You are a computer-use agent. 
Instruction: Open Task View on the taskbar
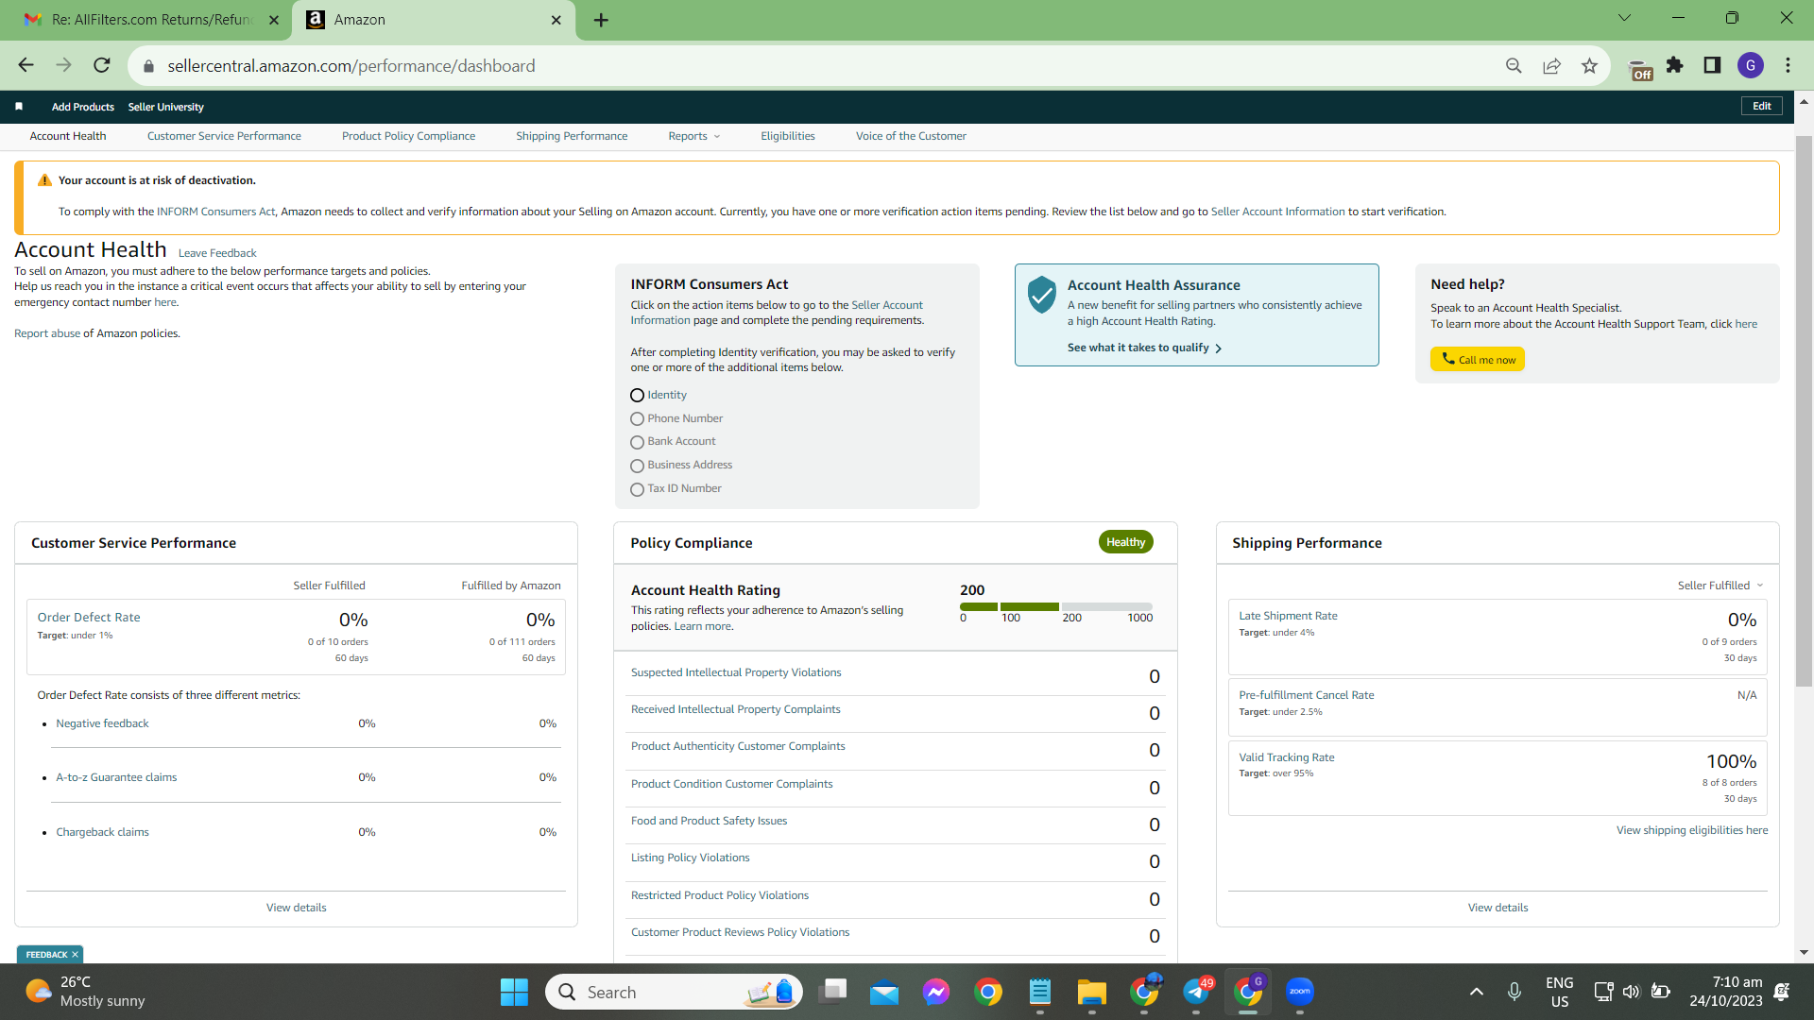832,992
